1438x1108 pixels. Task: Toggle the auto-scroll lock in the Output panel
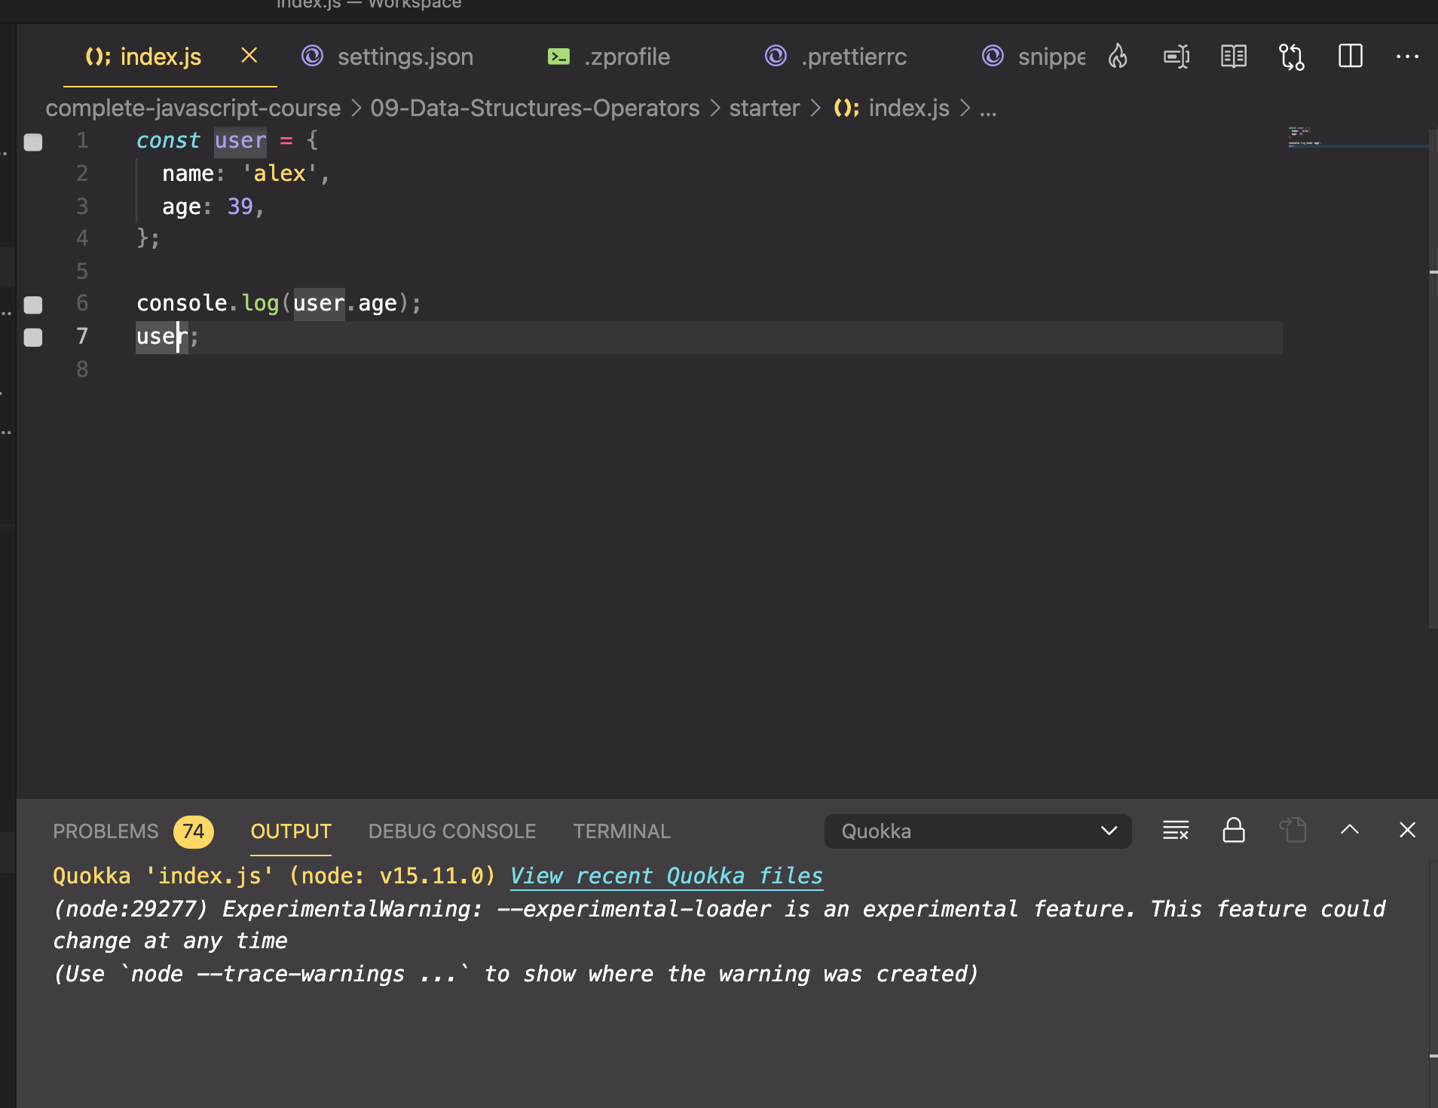point(1233,831)
